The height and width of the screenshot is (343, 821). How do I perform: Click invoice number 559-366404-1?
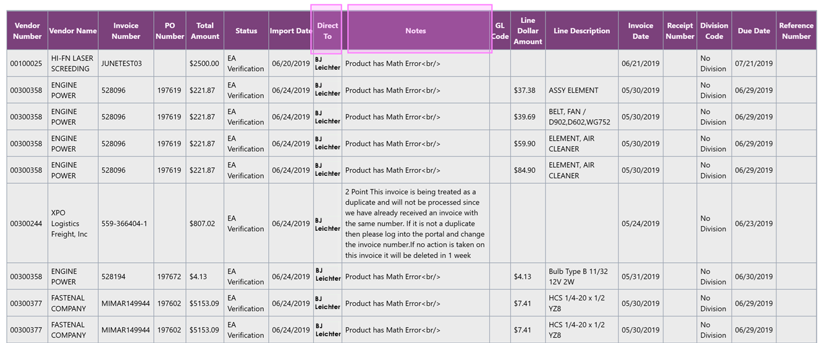click(124, 223)
